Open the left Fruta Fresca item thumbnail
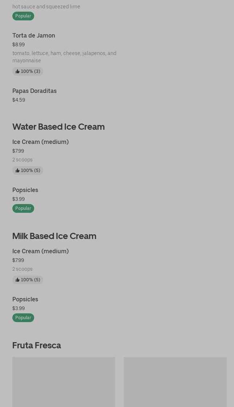 (64, 382)
